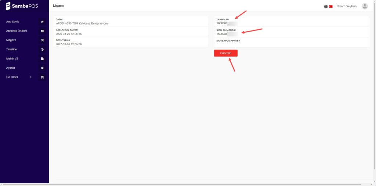
Task: Open the user avatar in the header
Action: click(365, 6)
